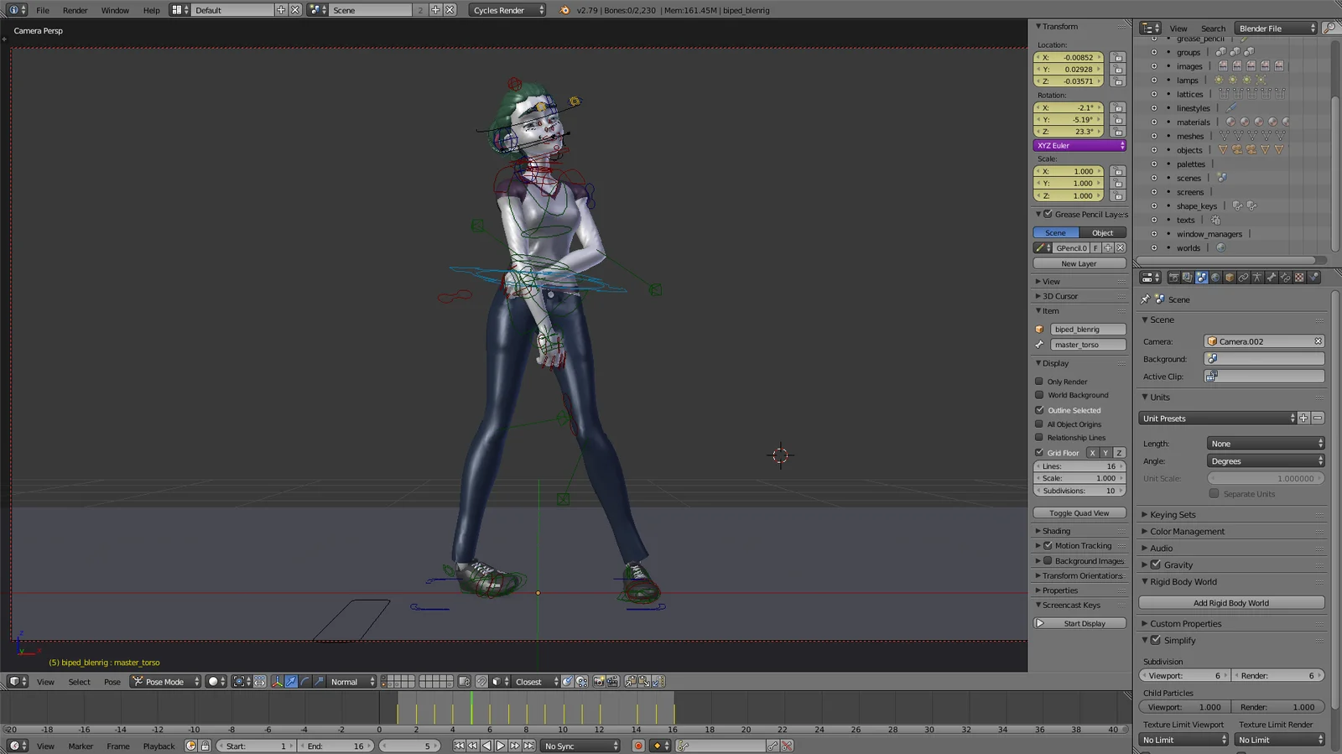This screenshot has height=754, width=1342.
Task: Click the paste flipped pose icon
Action: (658, 682)
